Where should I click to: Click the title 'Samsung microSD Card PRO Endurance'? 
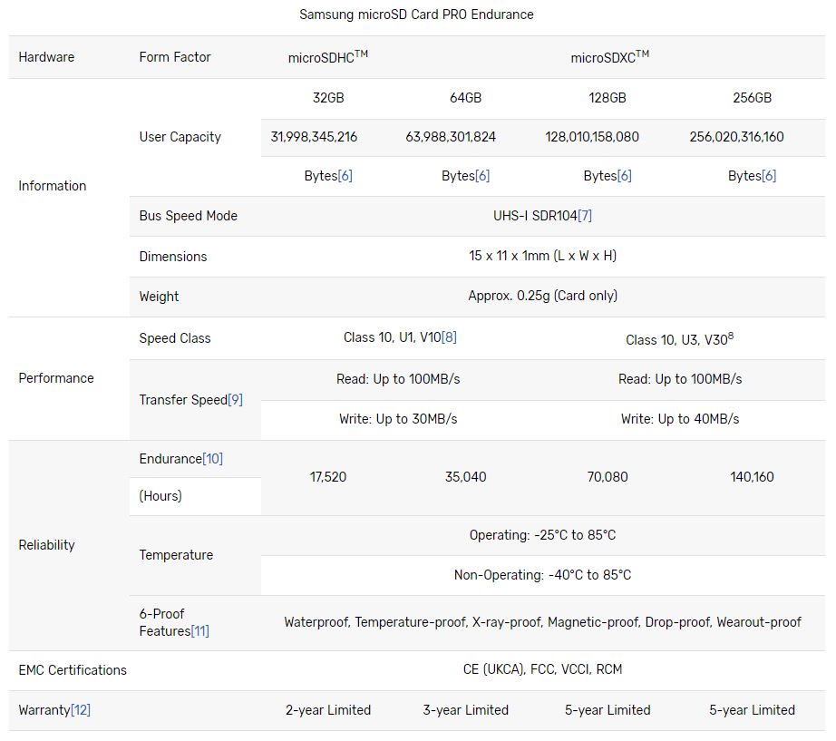click(416, 15)
